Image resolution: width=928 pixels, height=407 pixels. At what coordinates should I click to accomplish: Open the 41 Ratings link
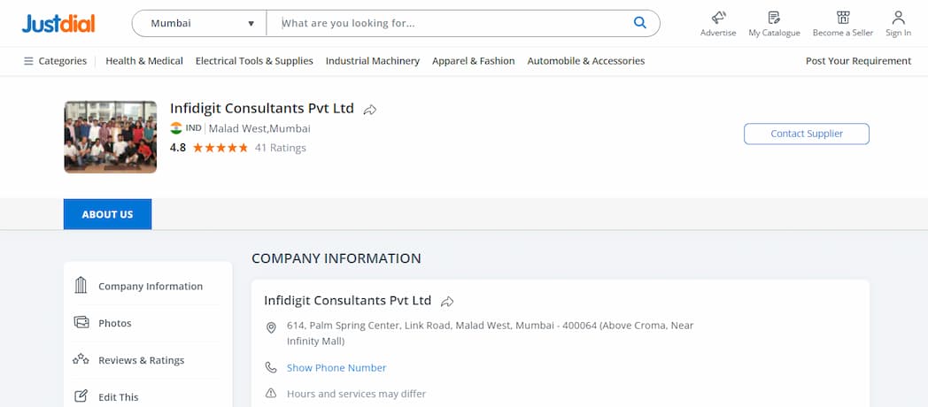281,148
